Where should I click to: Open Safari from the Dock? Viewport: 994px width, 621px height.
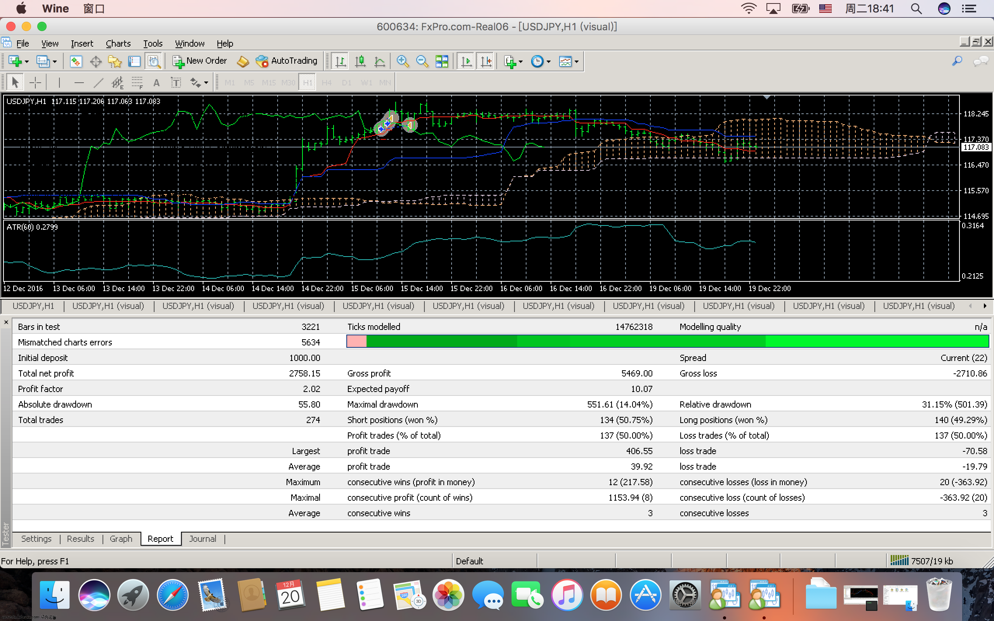172,595
